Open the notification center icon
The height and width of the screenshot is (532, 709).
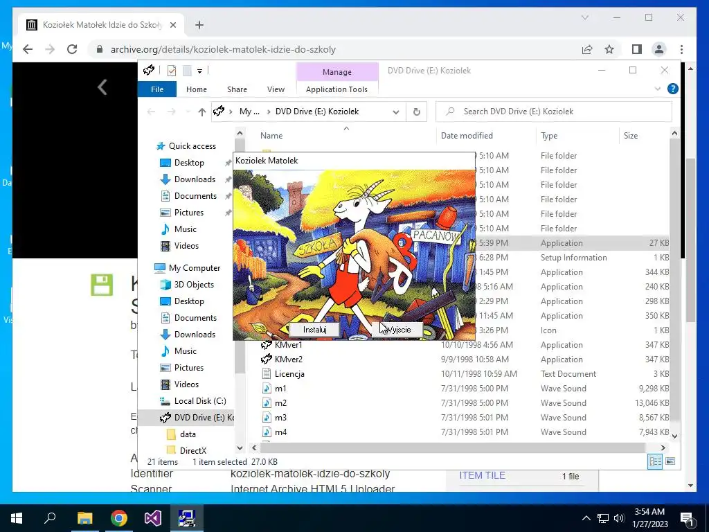pyautogui.click(x=687, y=518)
